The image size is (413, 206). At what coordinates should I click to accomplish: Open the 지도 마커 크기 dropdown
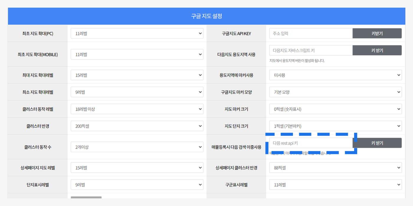tap(335, 109)
